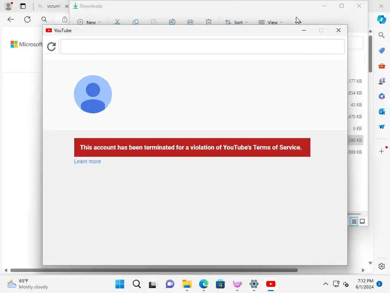Select the 6 KB file row
Image resolution: width=390 pixels, height=293 pixels.
click(355, 129)
